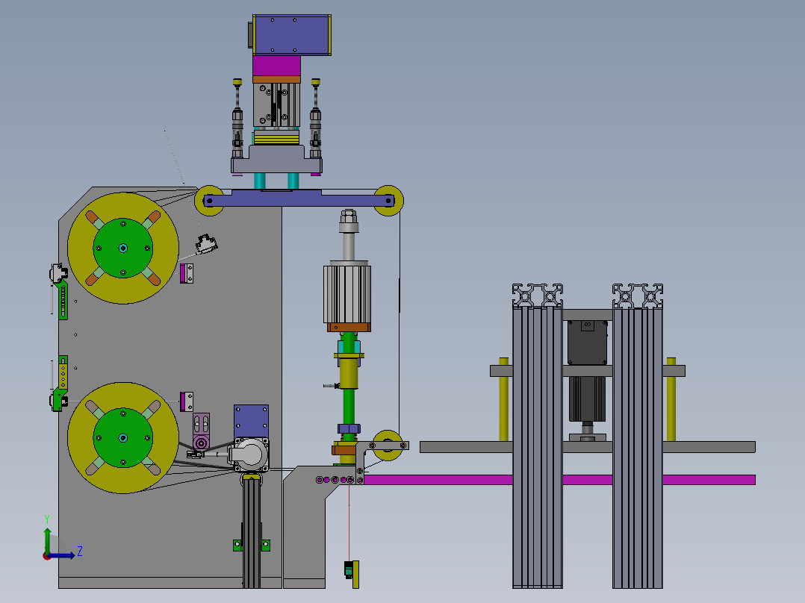Select the long magenta horizontal rail

click(x=559, y=480)
